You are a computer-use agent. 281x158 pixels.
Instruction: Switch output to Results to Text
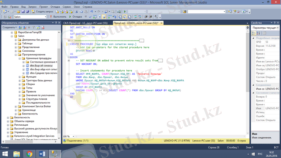click(120, 17)
